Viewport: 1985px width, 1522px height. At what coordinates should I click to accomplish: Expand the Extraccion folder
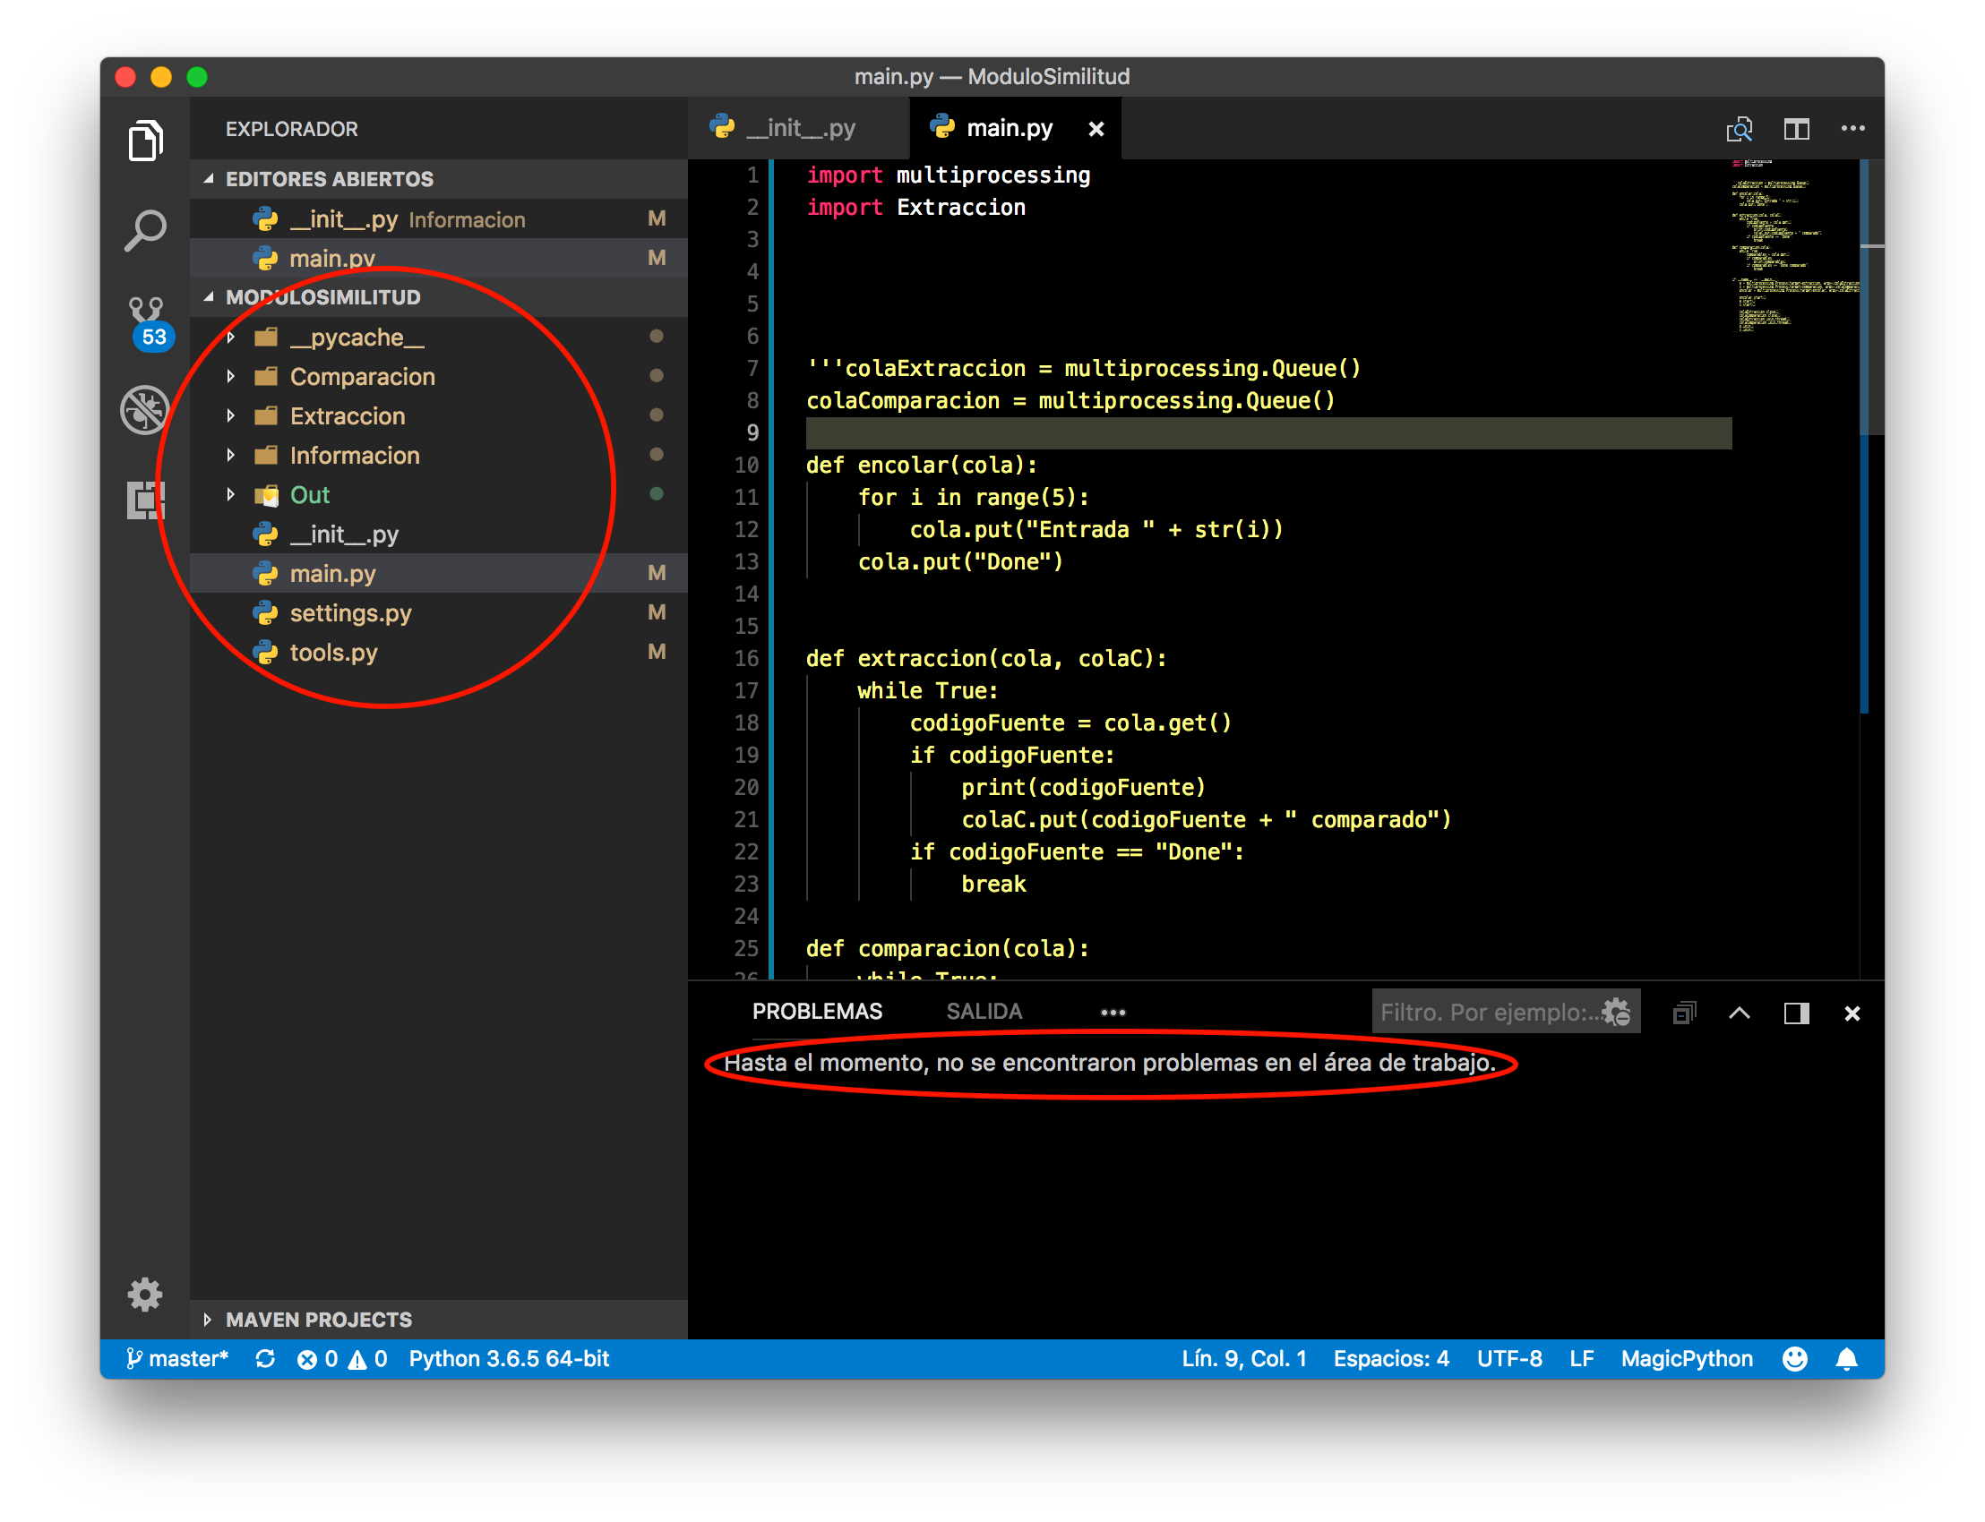439,415
